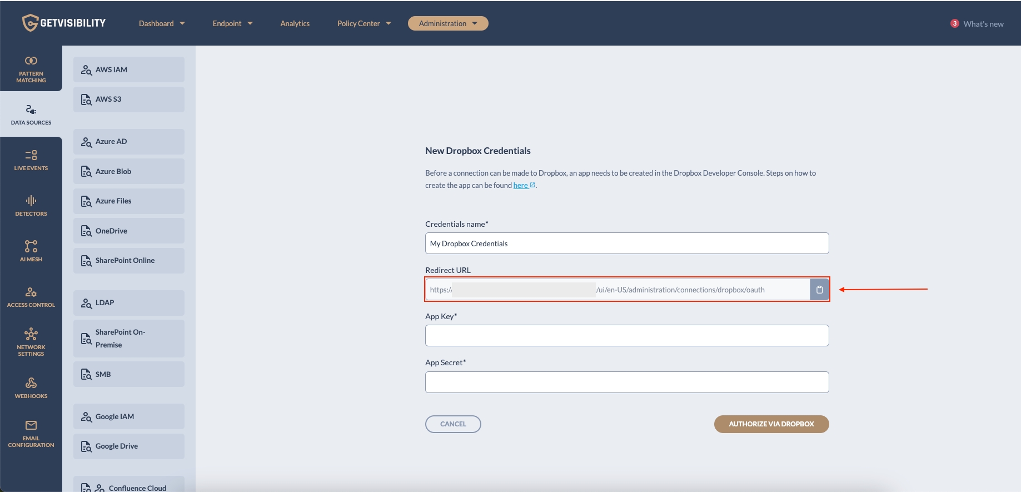The image size is (1021, 492).
Task: Select Azure AD data source
Action: [x=129, y=142]
